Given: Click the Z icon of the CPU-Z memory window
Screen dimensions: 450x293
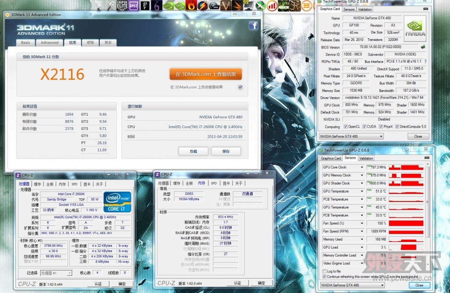Looking at the screenshot, I should (x=157, y=174).
